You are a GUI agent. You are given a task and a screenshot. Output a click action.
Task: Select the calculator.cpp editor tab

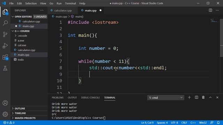point(63,10)
